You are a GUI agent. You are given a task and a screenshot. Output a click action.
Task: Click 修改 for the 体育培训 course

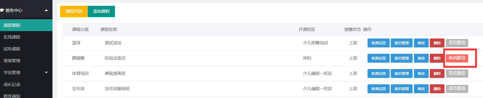(421, 73)
